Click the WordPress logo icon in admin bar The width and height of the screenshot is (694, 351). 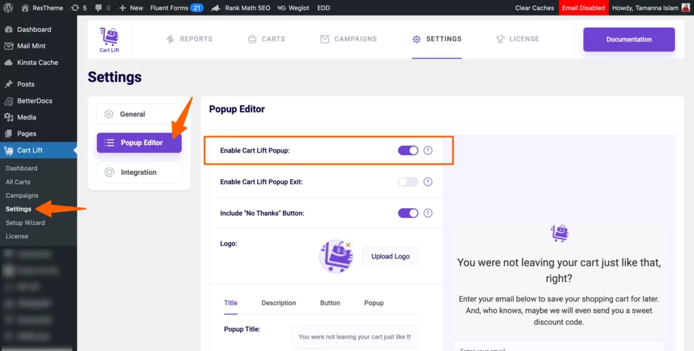pyautogui.click(x=9, y=8)
